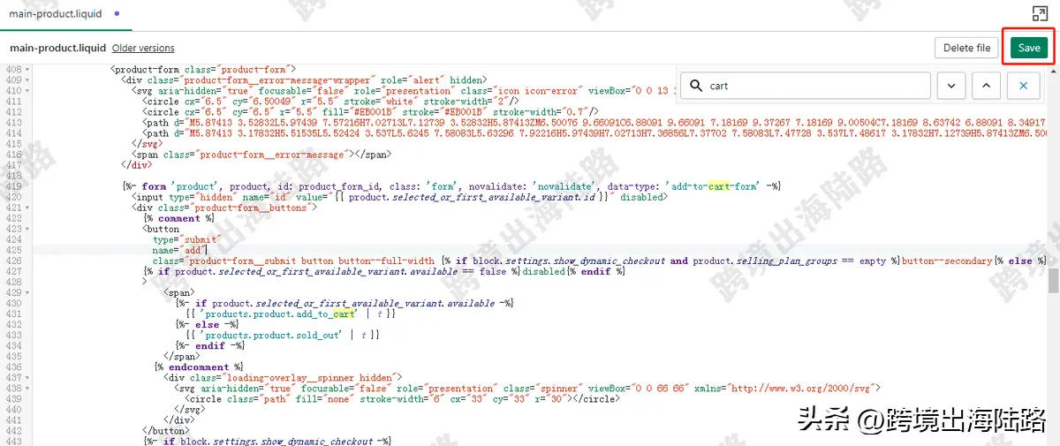Collapse code fold at line 408
The height and width of the screenshot is (446, 1060).
(x=27, y=69)
